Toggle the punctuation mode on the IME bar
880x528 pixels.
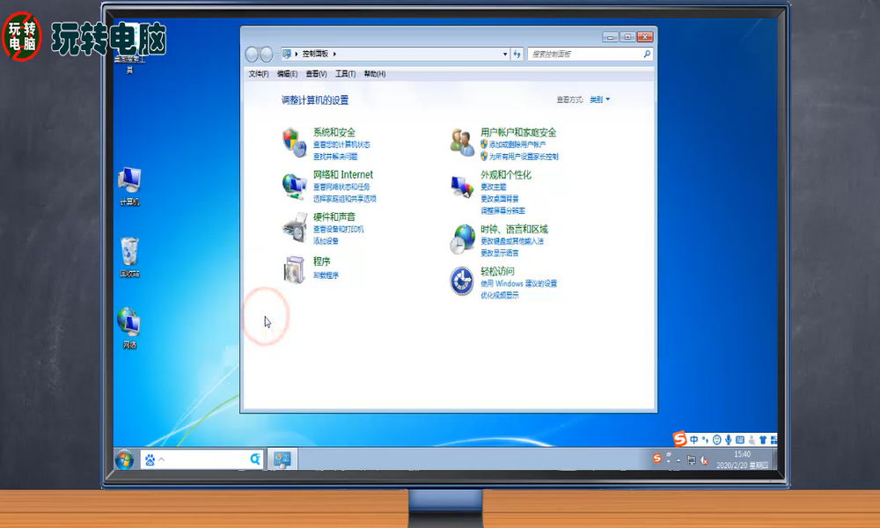[x=706, y=440]
